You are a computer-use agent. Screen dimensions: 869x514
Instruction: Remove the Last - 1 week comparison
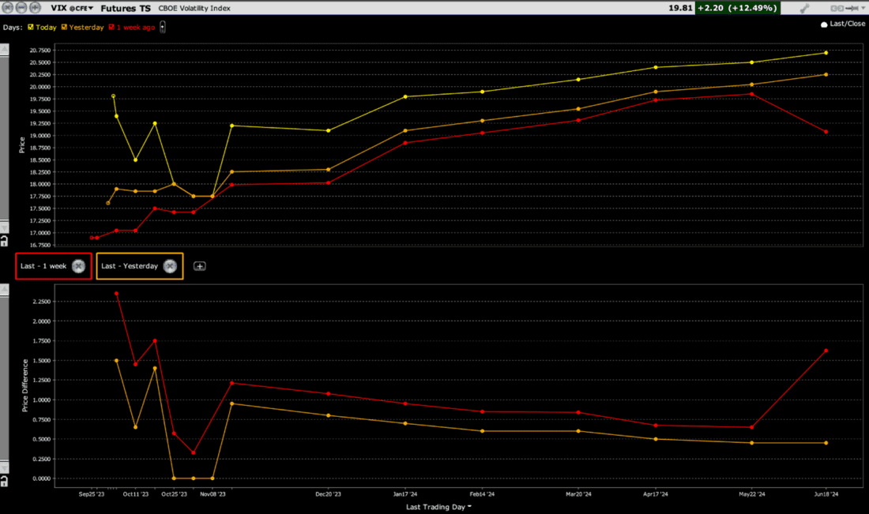79,266
